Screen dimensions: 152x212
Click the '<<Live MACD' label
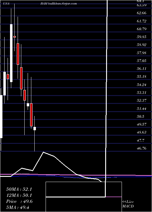pyautogui.click(x=128, y=204)
